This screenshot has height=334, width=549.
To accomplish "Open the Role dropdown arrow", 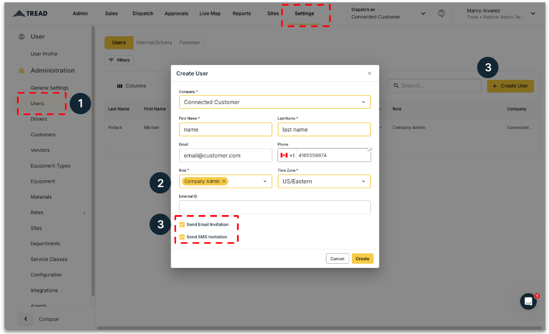I will [265, 181].
